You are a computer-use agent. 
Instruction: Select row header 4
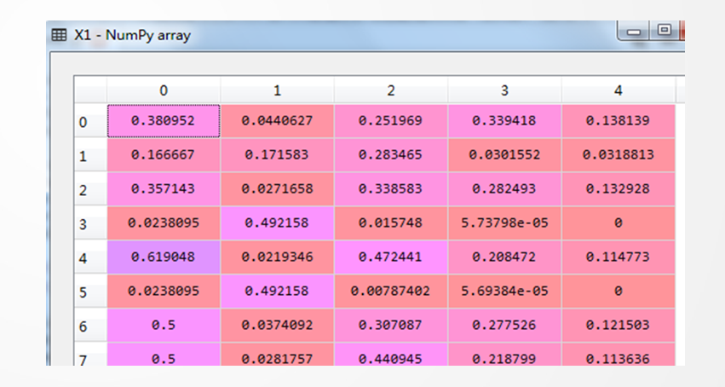click(x=90, y=257)
